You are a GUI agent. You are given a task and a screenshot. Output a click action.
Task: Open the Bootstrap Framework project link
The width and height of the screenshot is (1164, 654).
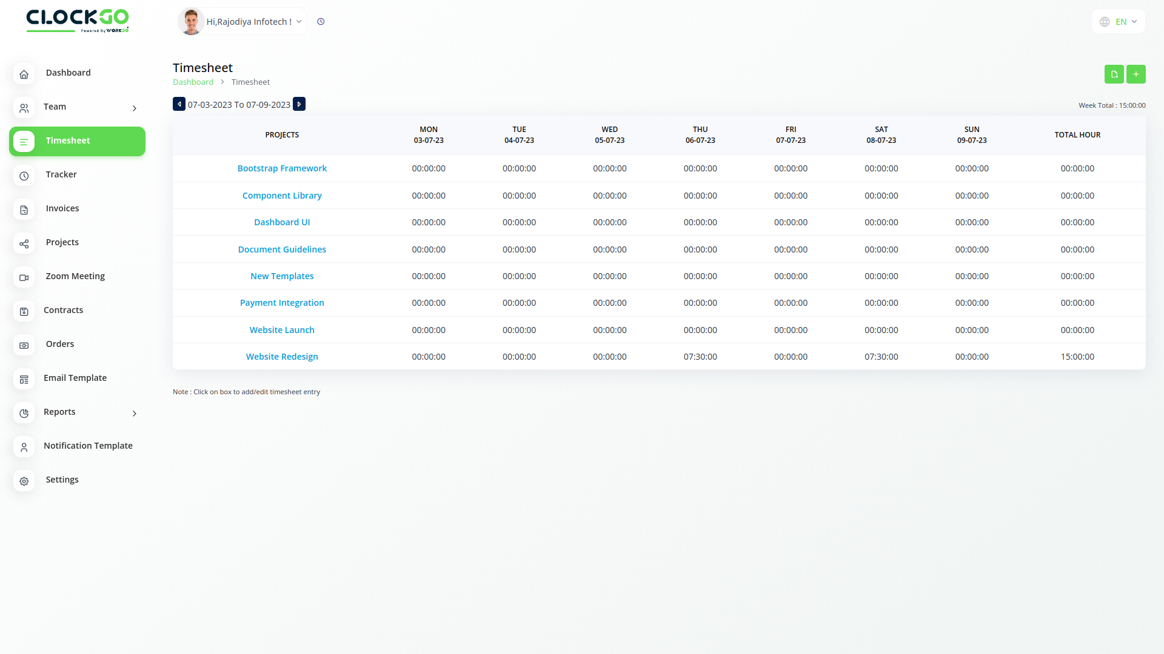tap(282, 168)
